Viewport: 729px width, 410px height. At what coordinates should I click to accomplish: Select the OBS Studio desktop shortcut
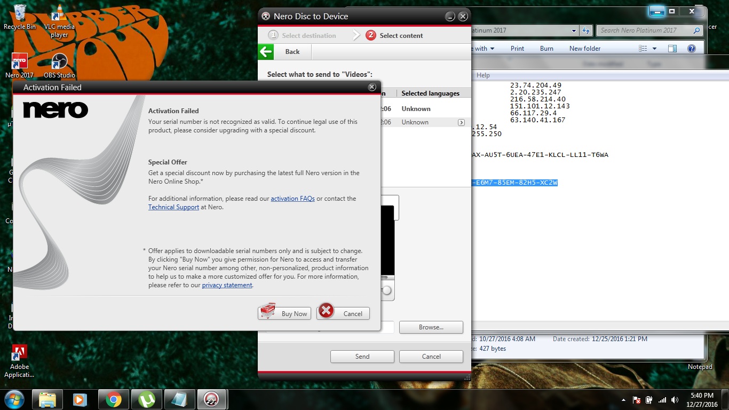pyautogui.click(x=59, y=65)
